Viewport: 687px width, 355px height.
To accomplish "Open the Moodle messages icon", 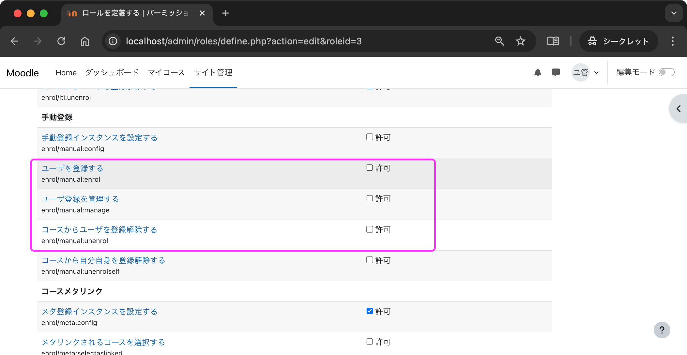I will (556, 72).
